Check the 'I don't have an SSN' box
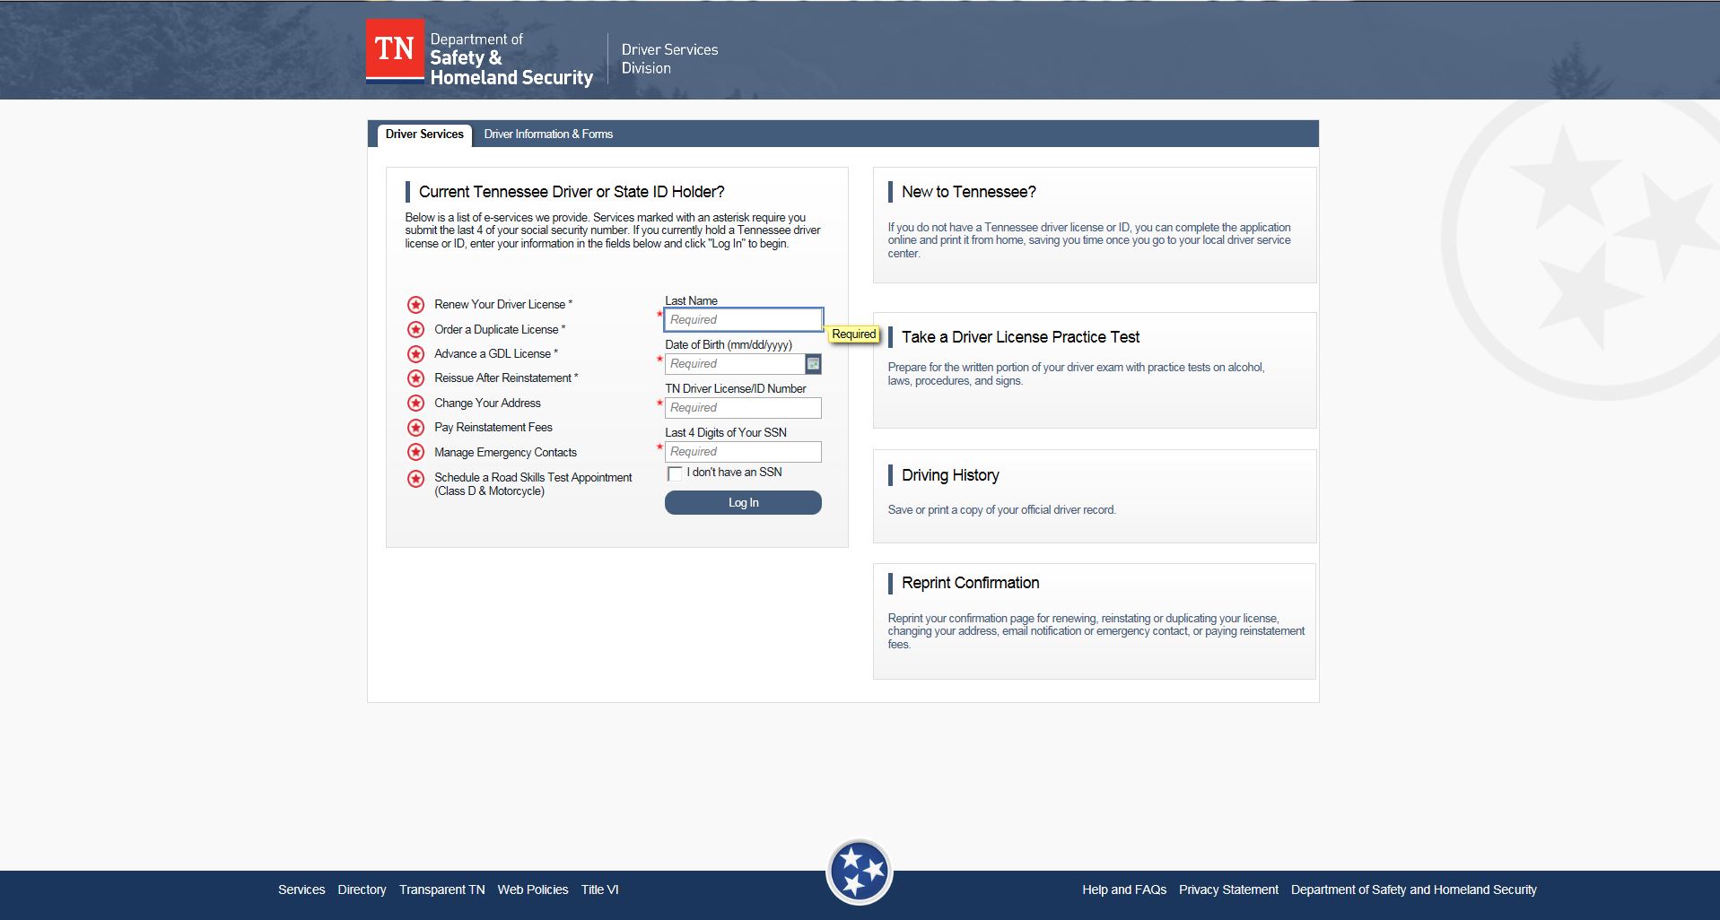This screenshot has width=1720, height=920. (x=675, y=473)
